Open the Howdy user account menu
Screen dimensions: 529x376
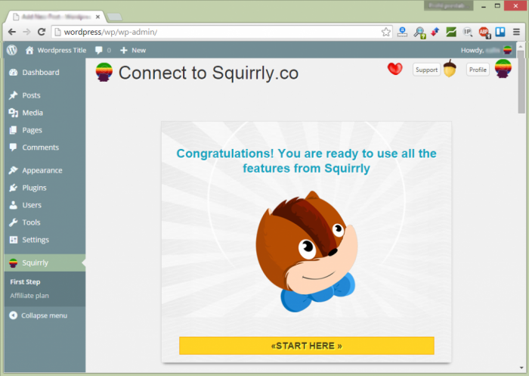point(486,50)
